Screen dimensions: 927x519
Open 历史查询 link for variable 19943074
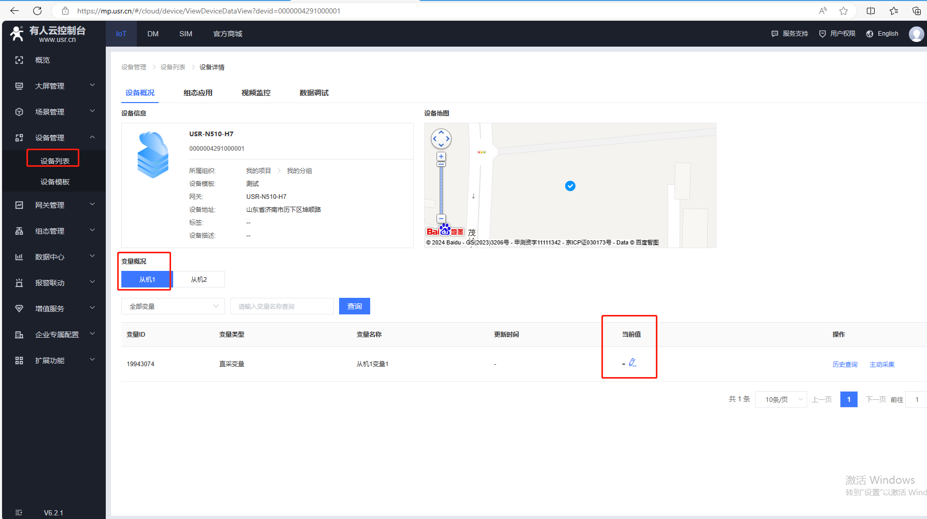[845, 364]
